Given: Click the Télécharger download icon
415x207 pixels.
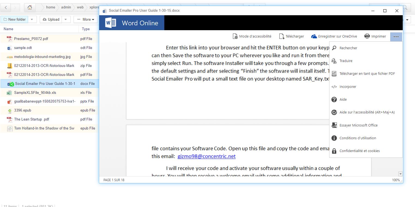Looking at the screenshot, I should 281,36.
